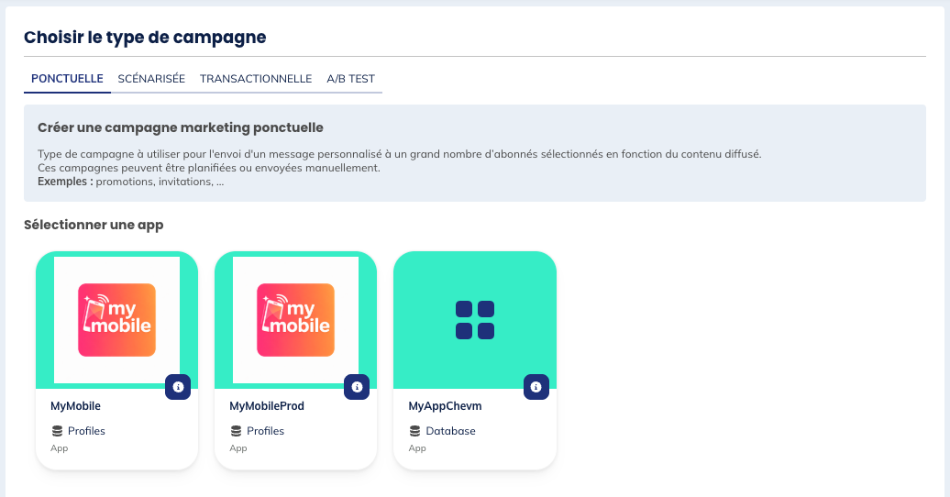Screen dimensions: 950x497
Task: Switch to the PONCTUELLE tab
Action: (67, 79)
